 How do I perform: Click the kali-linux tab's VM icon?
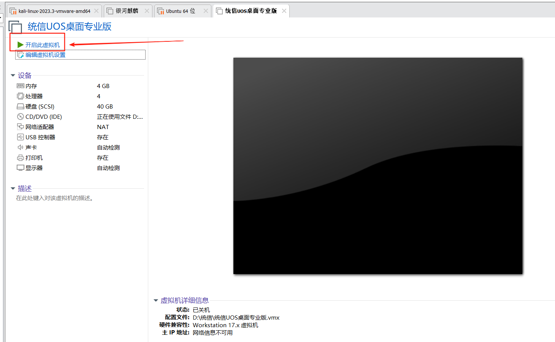[13, 11]
